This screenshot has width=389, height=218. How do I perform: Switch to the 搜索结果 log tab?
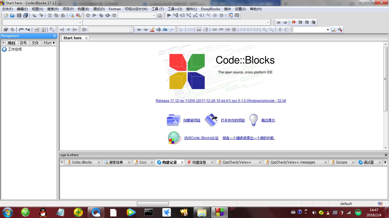click(x=116, y=162)
